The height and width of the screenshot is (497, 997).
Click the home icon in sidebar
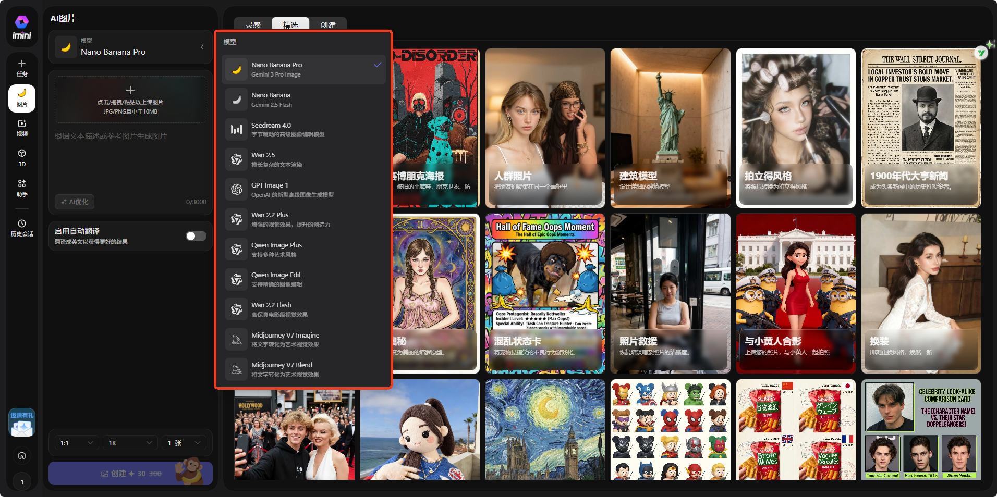point(22,455)
